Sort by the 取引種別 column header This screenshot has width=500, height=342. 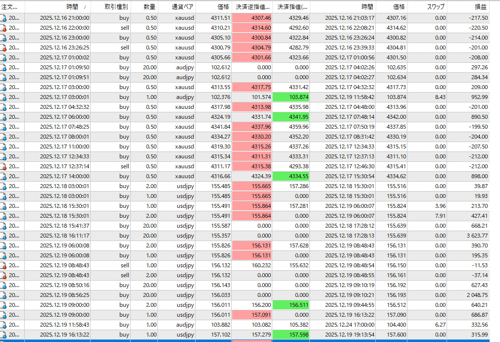coord(111,7)
